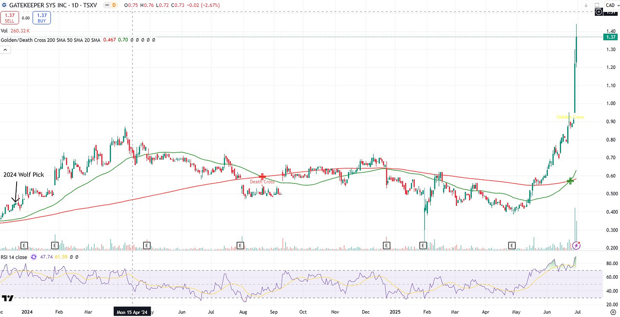Click the −0.02 (−2.67%) change value
Image resolution: width=620 pixels, height=317 pixels.
tap(202, 5)
